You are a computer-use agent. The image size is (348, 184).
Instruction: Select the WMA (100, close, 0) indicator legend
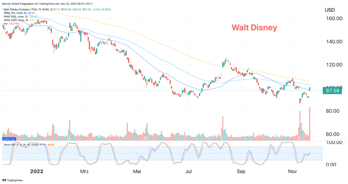[16, 17]
